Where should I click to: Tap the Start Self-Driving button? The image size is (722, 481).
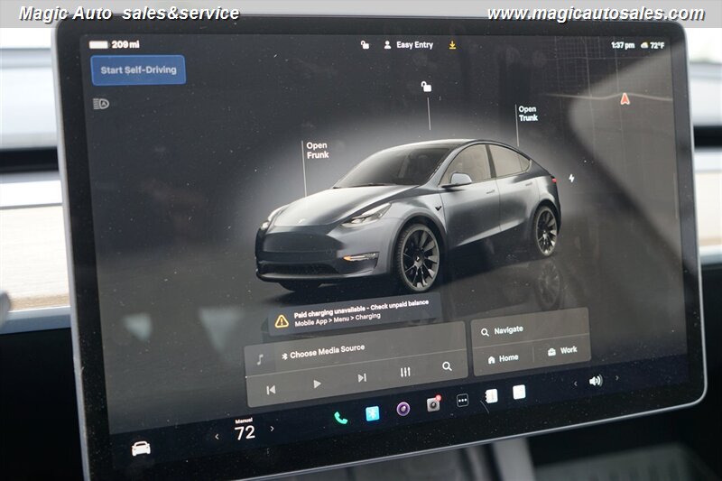138,69
